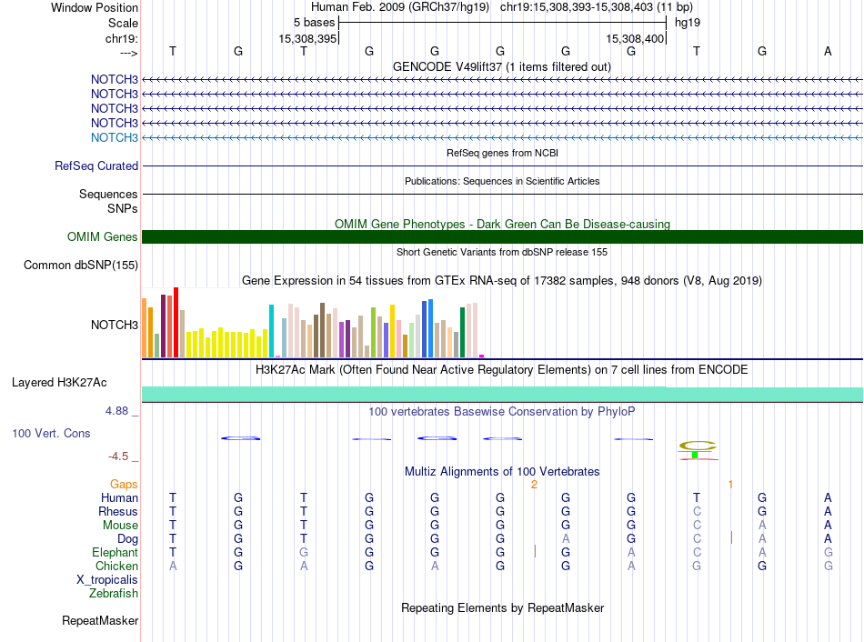864x642 pixels.
Task: Click the orange gap number 1
Action: pos(730,485)
